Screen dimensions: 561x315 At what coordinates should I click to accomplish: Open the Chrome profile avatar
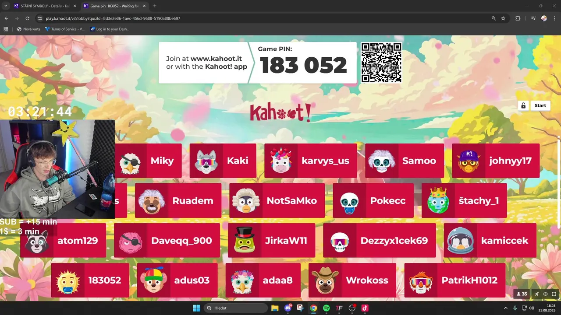pos(544,18)
